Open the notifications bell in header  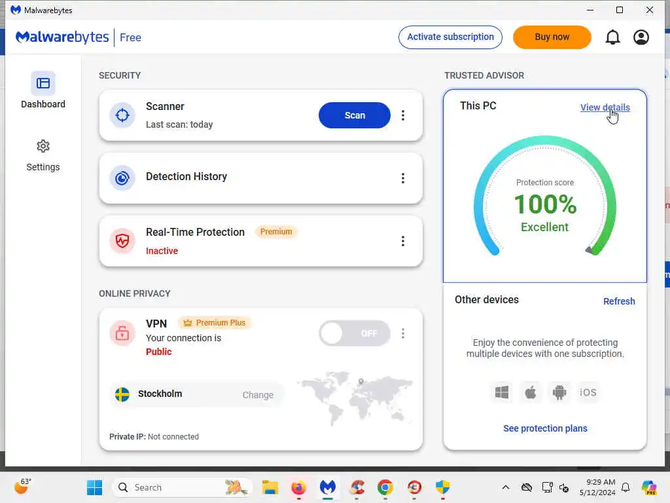point(612,37)
